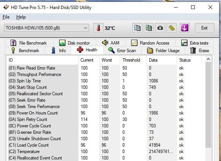Click the thermometer temperature icon
Viewport: 221px width, 161px height.
pyautogui.click(x=98, y=28)
